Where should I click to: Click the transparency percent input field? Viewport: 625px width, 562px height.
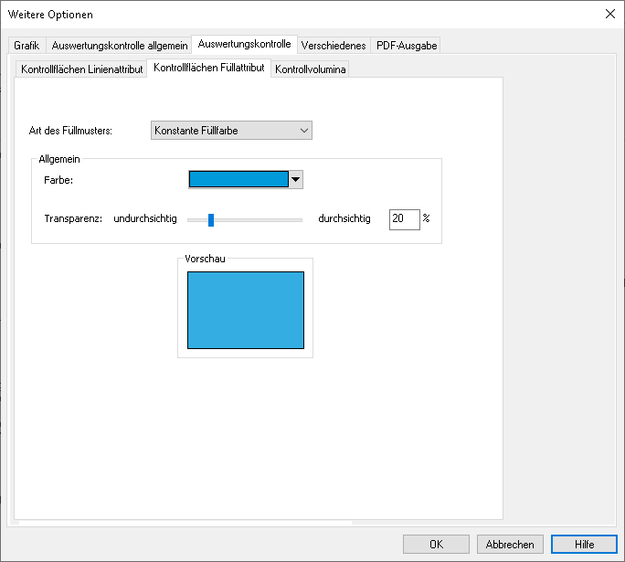[404, 219]
